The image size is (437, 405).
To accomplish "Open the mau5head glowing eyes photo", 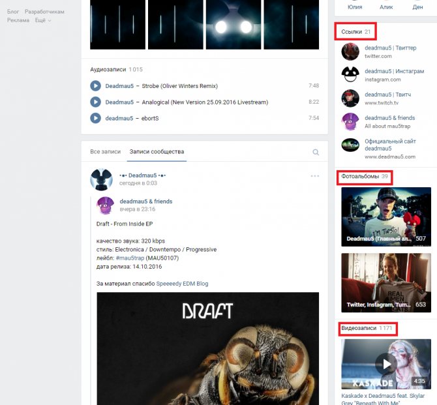I will point(234,25).
